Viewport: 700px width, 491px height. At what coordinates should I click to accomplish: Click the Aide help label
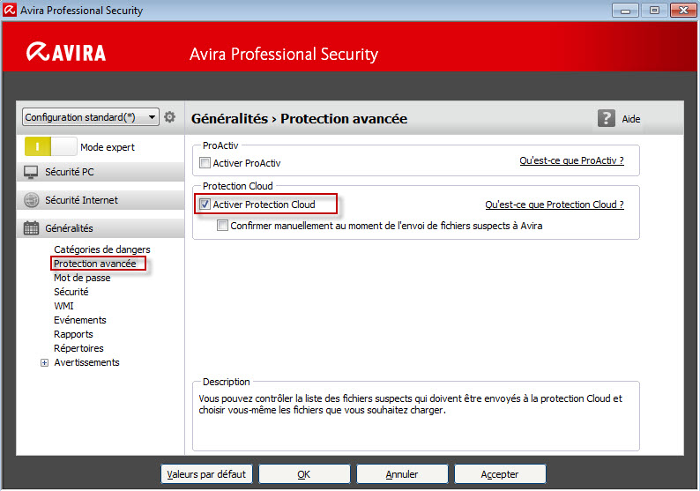pyautogui.click(x=631, y=119)
